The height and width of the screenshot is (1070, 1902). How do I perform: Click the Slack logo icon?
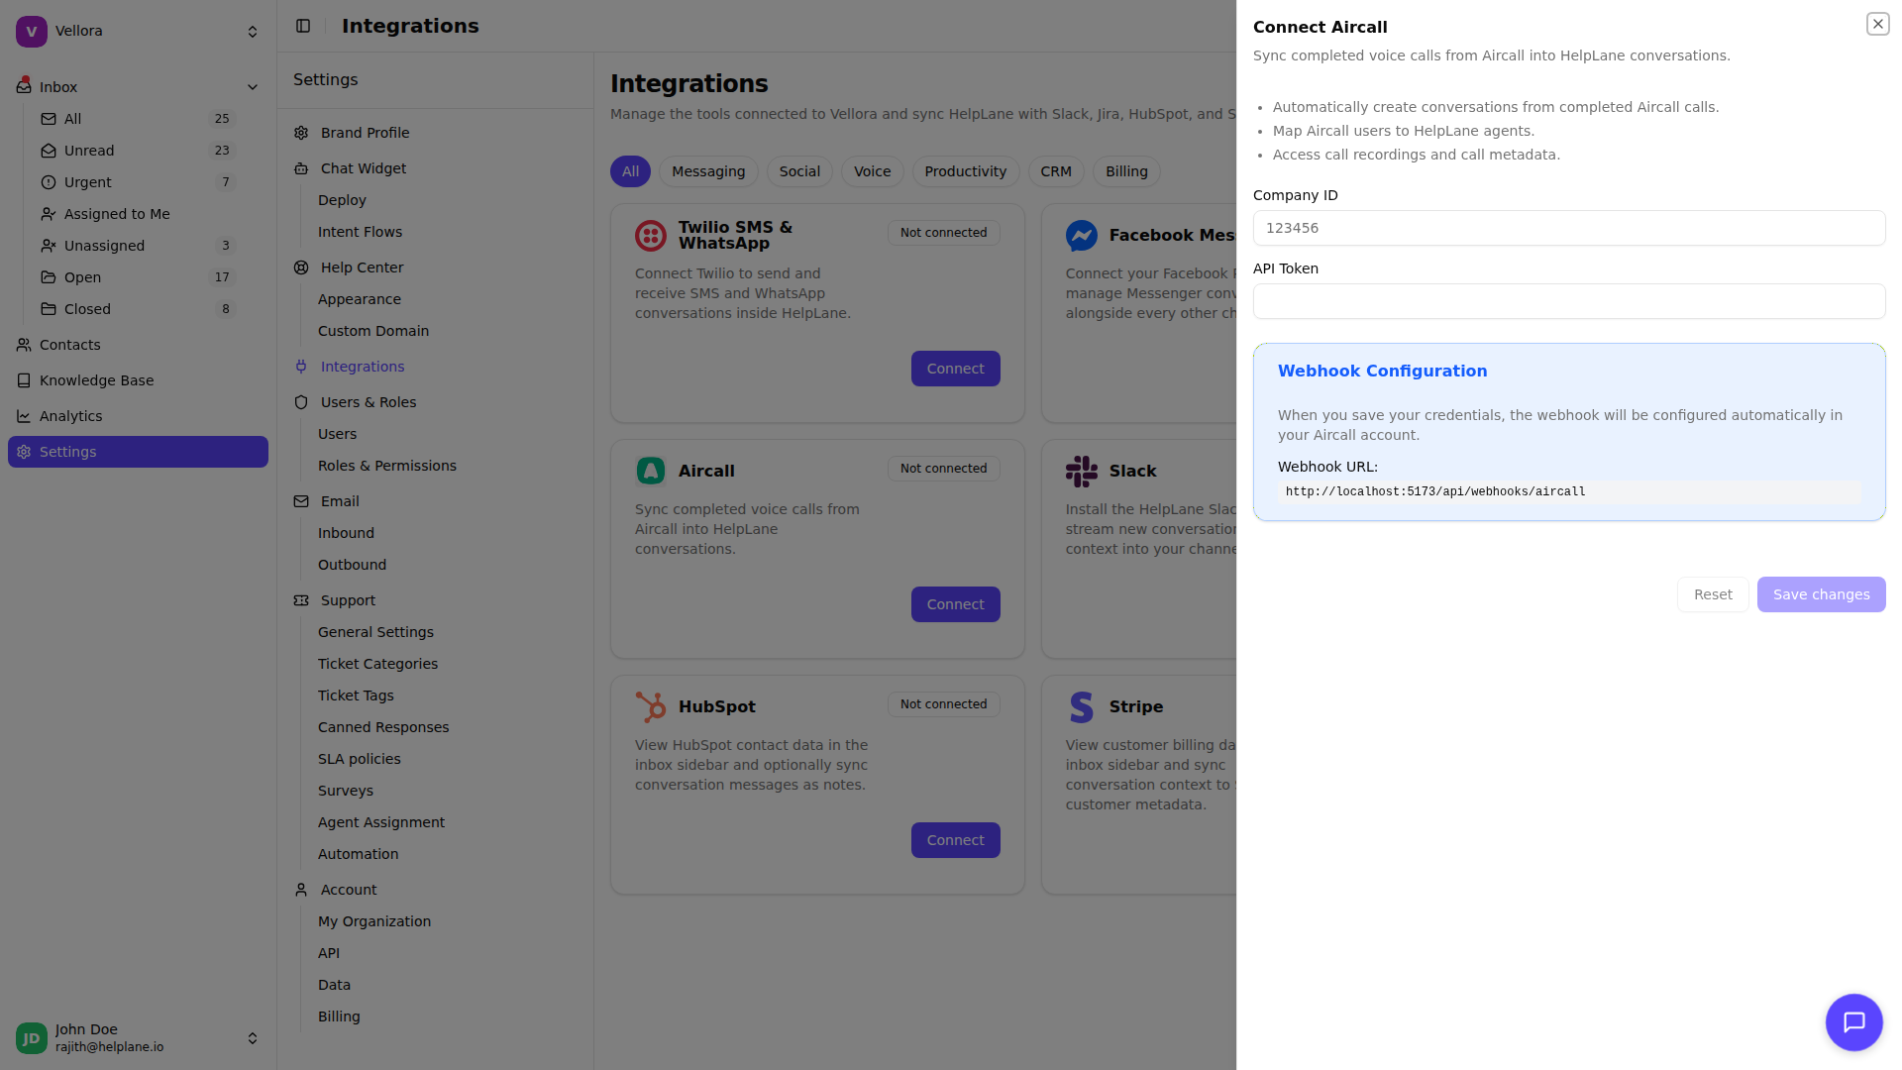(1082, 472)
